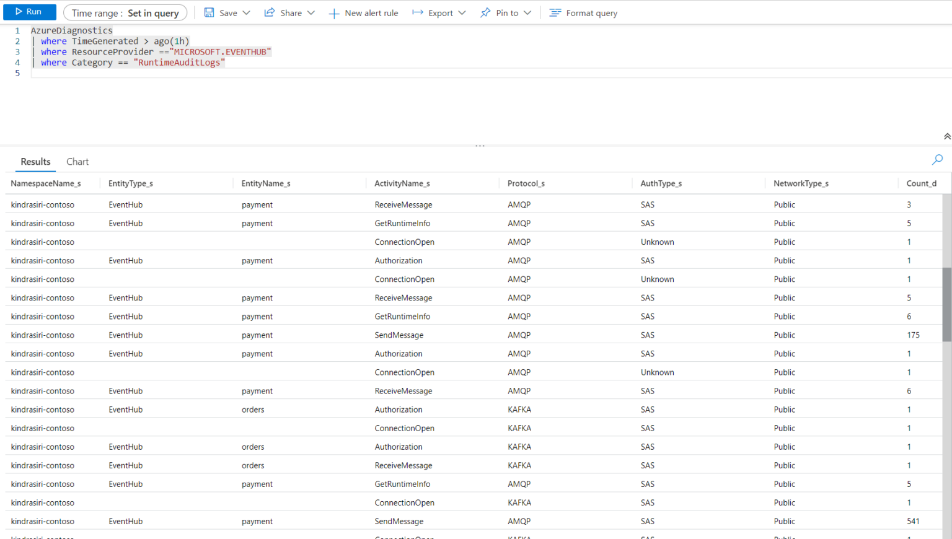Click the Run button's play icon
The width and height of the screenshot is (952, 539).
(19, 12)
